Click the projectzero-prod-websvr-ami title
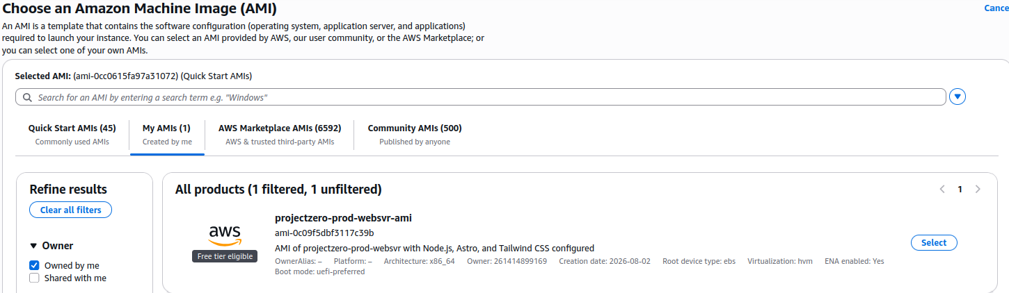Image resolution: width=1009 pixels, height=293 pixels. [x=343, y=218]
